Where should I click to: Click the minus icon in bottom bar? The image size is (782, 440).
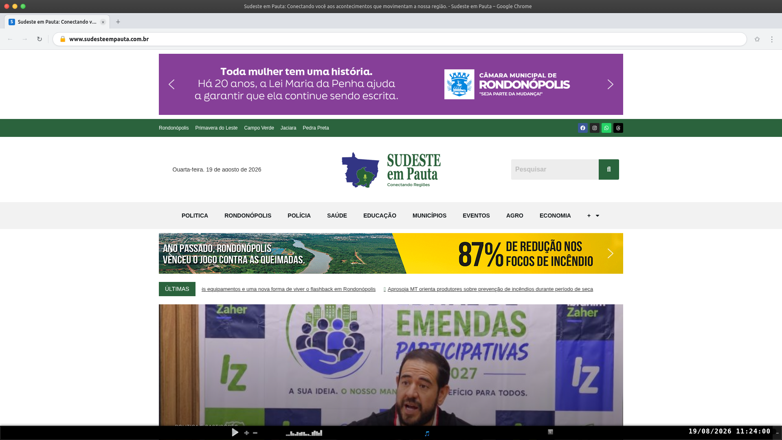click(255, 433)
